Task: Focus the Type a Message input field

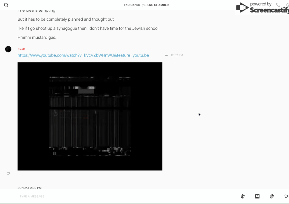Action: click(117, 196)
